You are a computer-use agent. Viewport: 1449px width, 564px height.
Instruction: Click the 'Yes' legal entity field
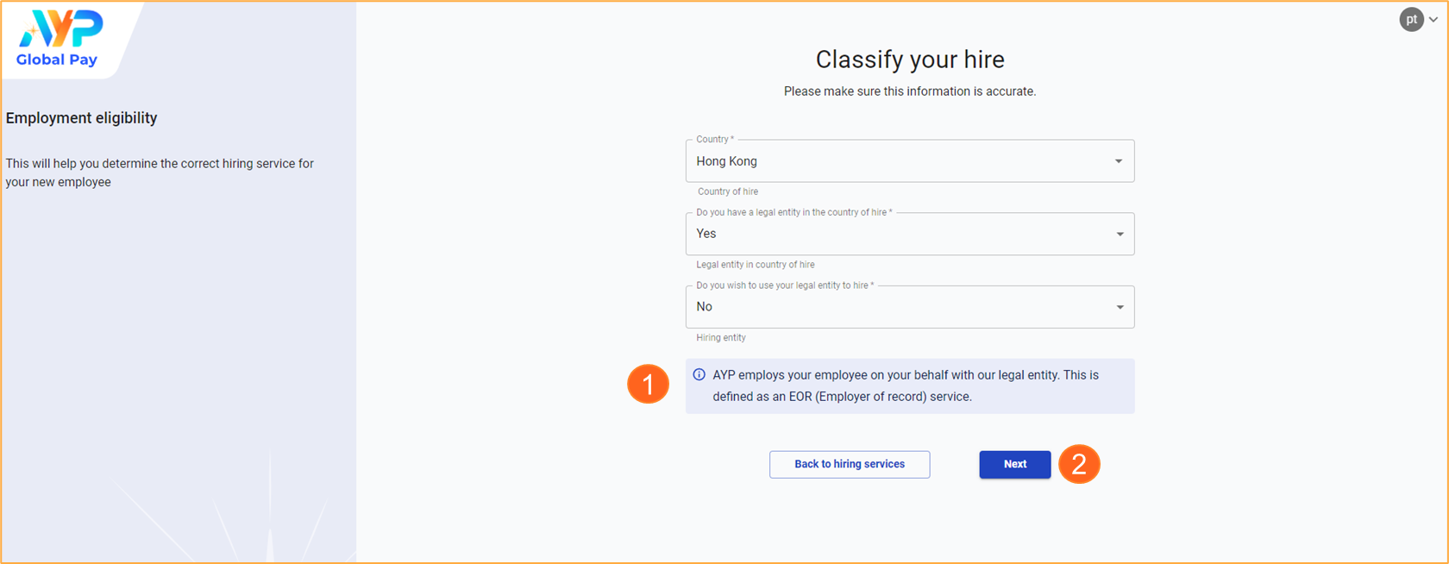pyautogui.click(x=910, y=234)
